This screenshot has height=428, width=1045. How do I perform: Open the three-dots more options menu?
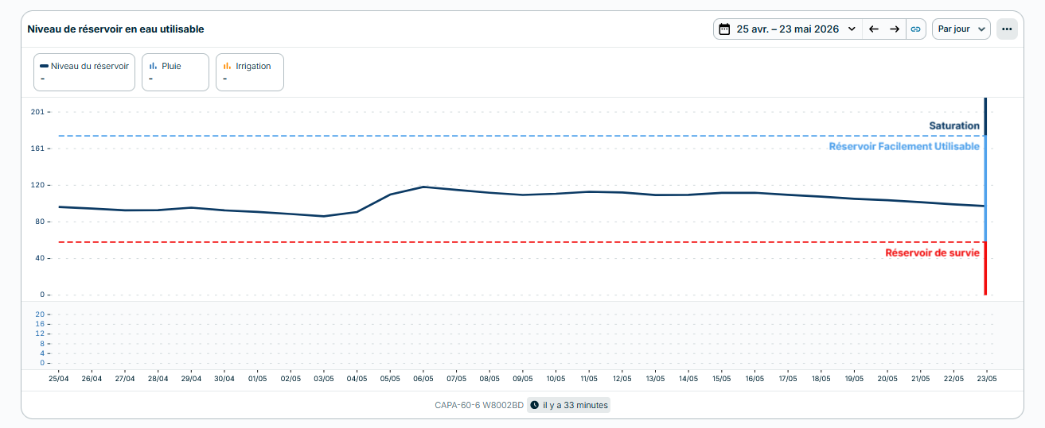click(1007, 29)
